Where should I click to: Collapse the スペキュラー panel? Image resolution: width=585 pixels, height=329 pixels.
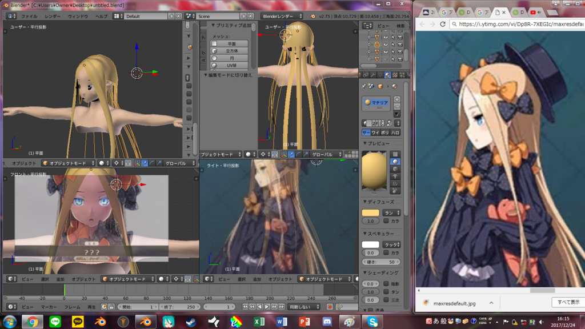point(379,234)
